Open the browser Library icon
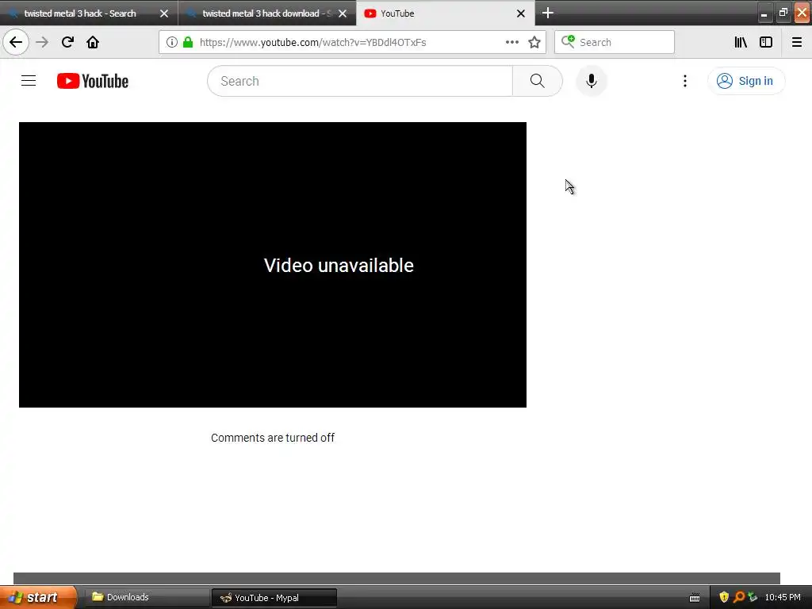This screenshot has height=609, width=812. tap(741, 42)
